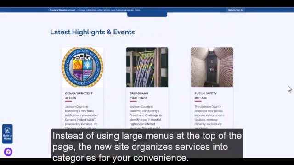Click the Create a Website Account link
The height and width of the screenshot is (165, 294).
pos(62,10)
